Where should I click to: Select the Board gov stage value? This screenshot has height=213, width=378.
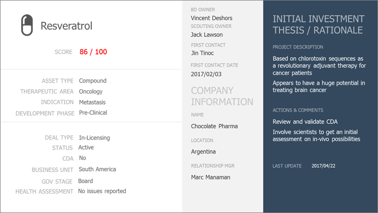85,181
